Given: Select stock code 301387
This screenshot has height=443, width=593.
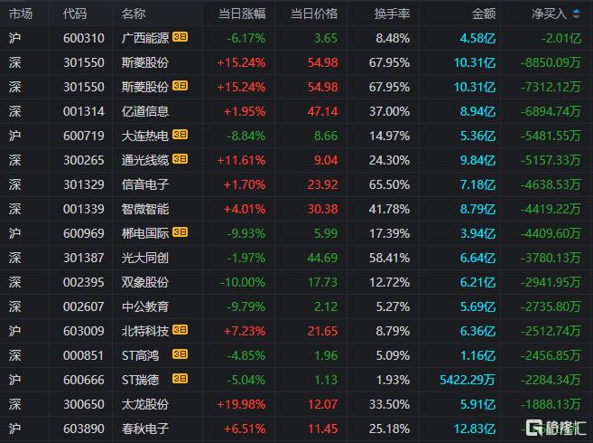Looking at the screenshot, I should tap(84, 258).
